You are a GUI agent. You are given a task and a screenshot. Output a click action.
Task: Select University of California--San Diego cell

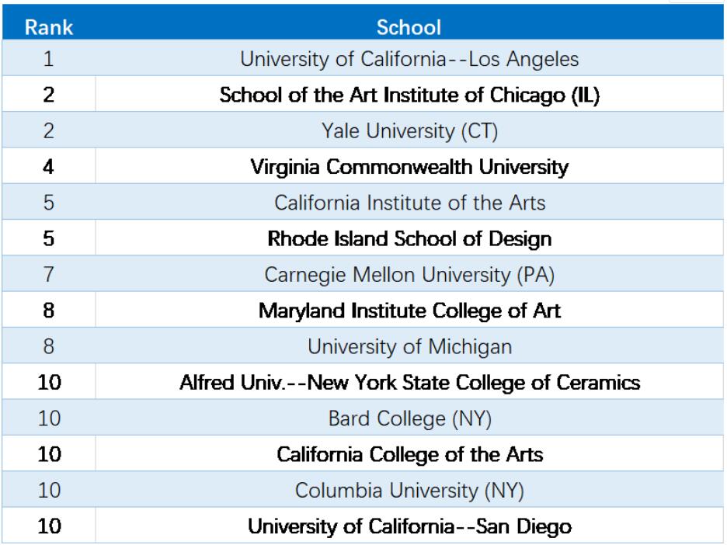tap(409, 526)
